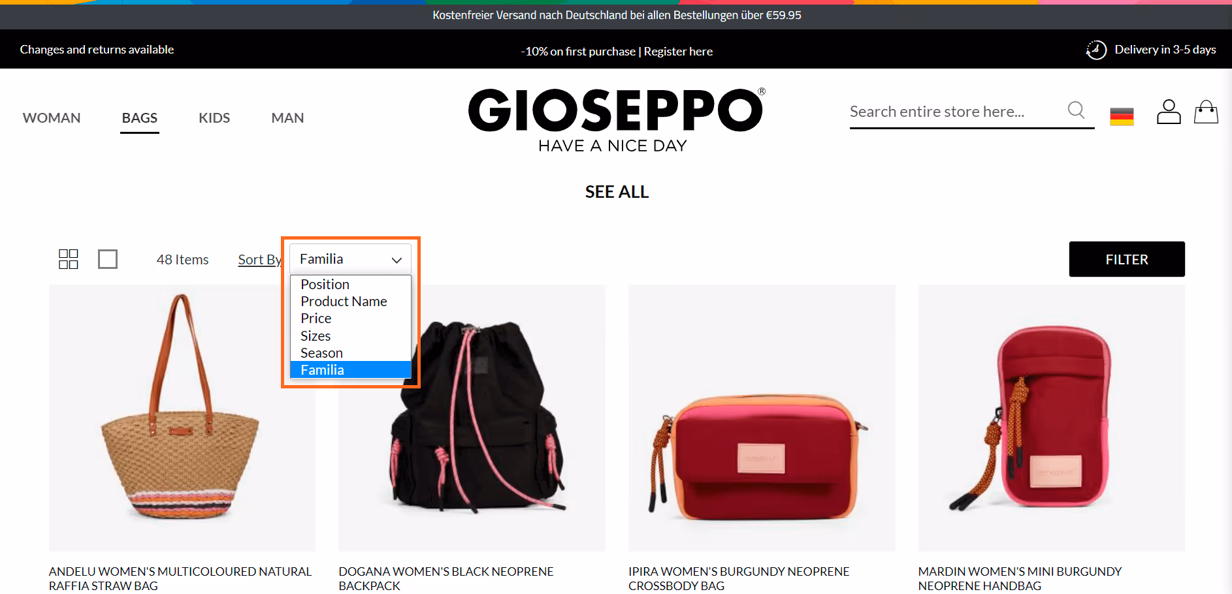Open the German flag language selector
Screen dimensions: 1232x594
coord(1122,116)
